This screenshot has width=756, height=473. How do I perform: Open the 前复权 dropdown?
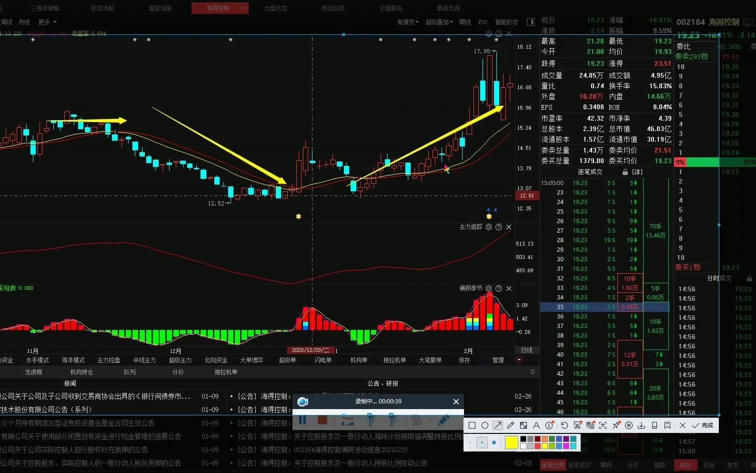point(408,22)
